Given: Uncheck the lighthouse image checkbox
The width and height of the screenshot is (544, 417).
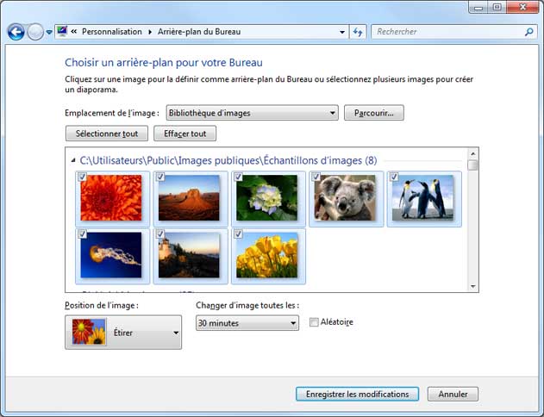Looking at the screenshot, I should pyautogui.click(x=160, y=234).
